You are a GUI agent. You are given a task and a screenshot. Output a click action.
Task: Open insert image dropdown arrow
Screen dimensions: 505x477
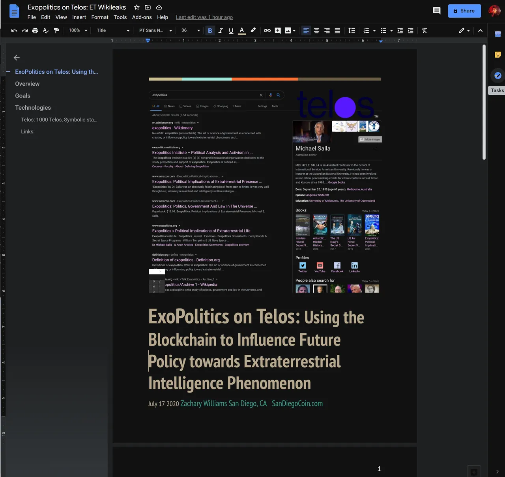coord(294,30)
